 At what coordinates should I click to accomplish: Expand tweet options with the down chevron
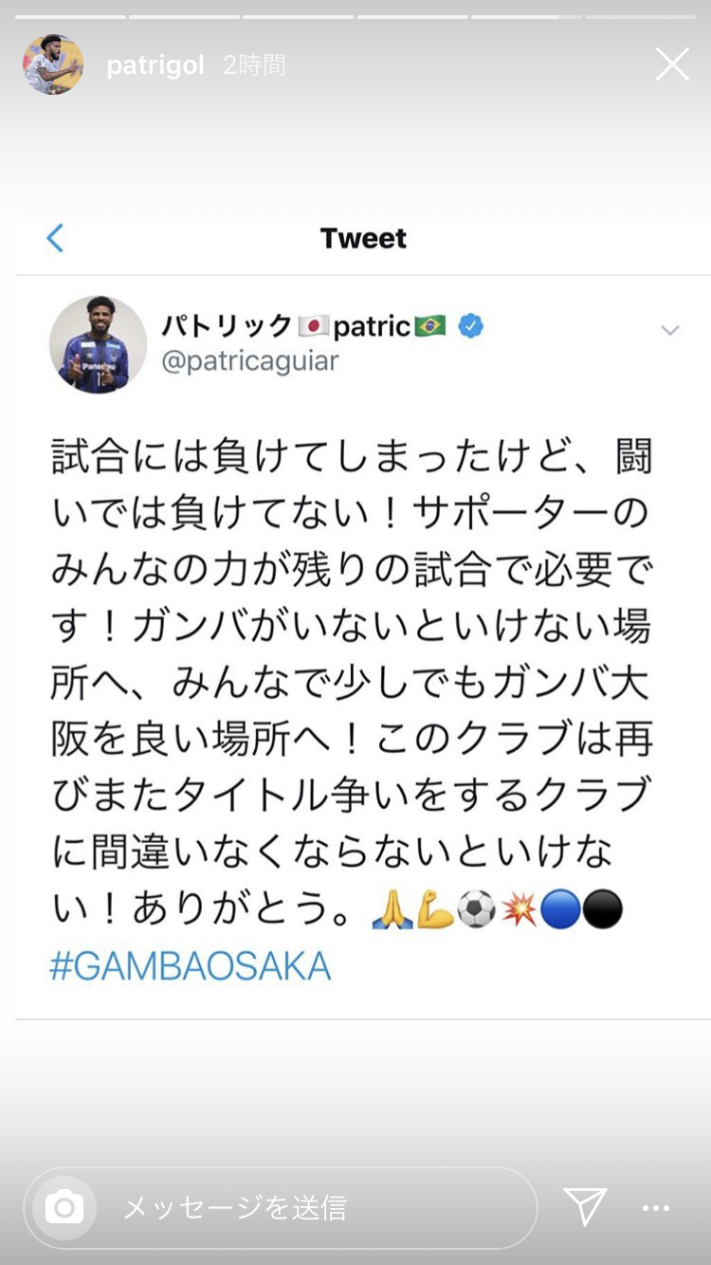click(670, 330)
